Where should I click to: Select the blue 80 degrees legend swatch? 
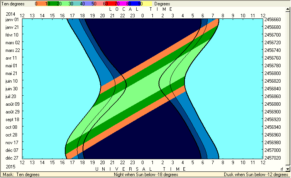pyautogui.click(x=134, y=4)
